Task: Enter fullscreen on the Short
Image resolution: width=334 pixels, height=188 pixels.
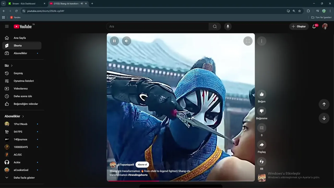Action: click(x=248, y=41)
